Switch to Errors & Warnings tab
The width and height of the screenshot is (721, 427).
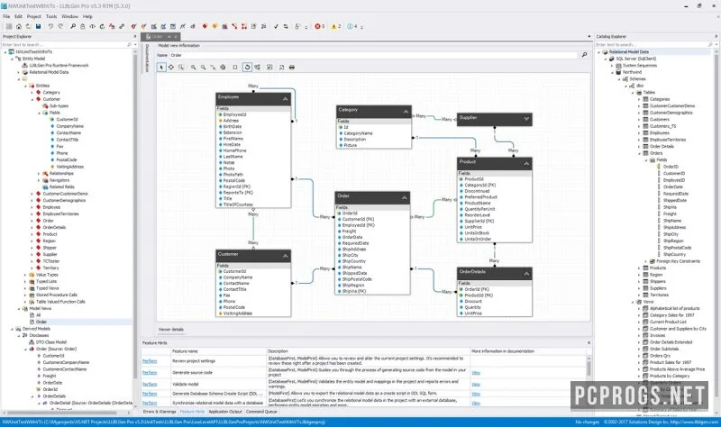coord(160,412)
